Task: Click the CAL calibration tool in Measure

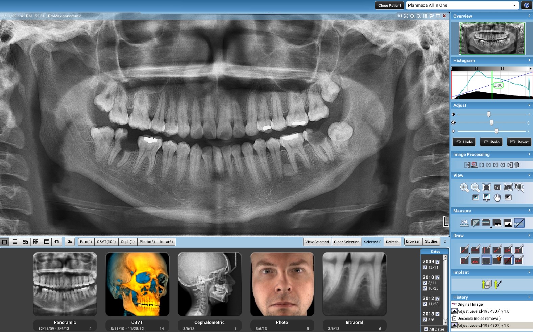Action: coord(464,223)
